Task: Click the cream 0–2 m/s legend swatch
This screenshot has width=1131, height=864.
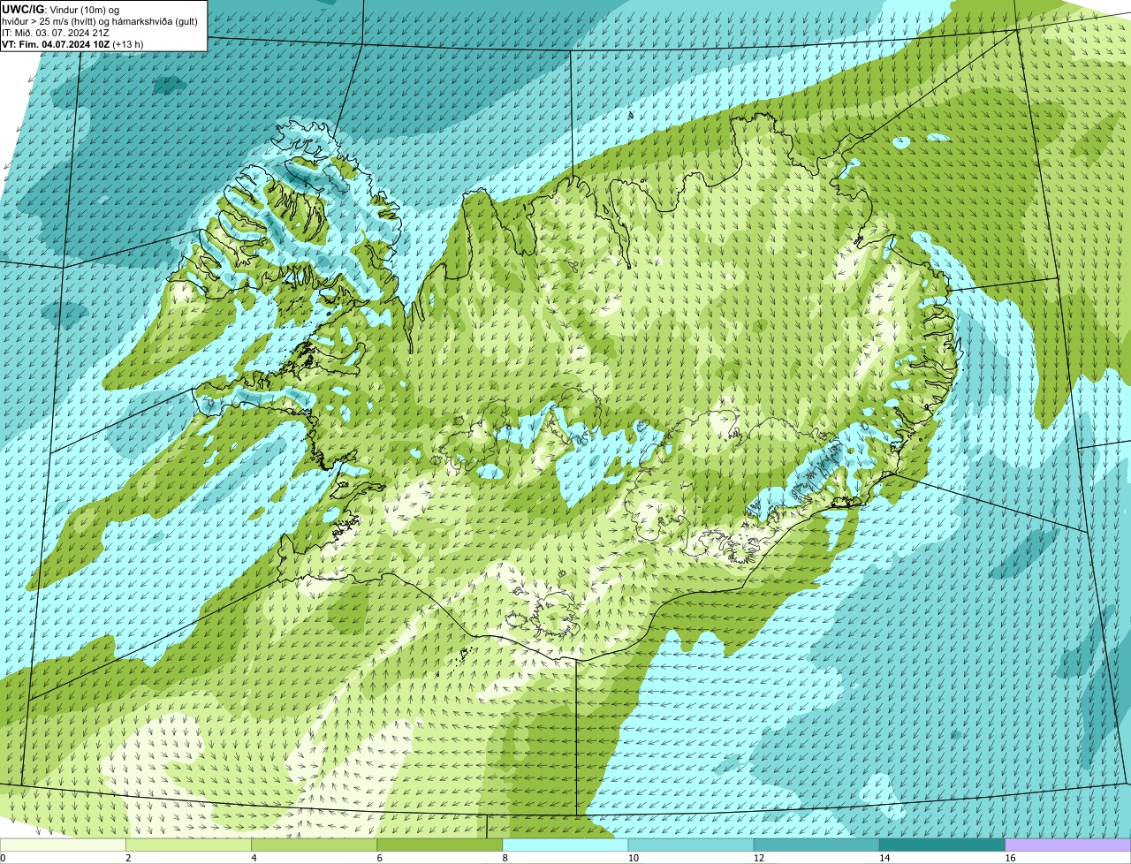Action: (x=63, y=845)
